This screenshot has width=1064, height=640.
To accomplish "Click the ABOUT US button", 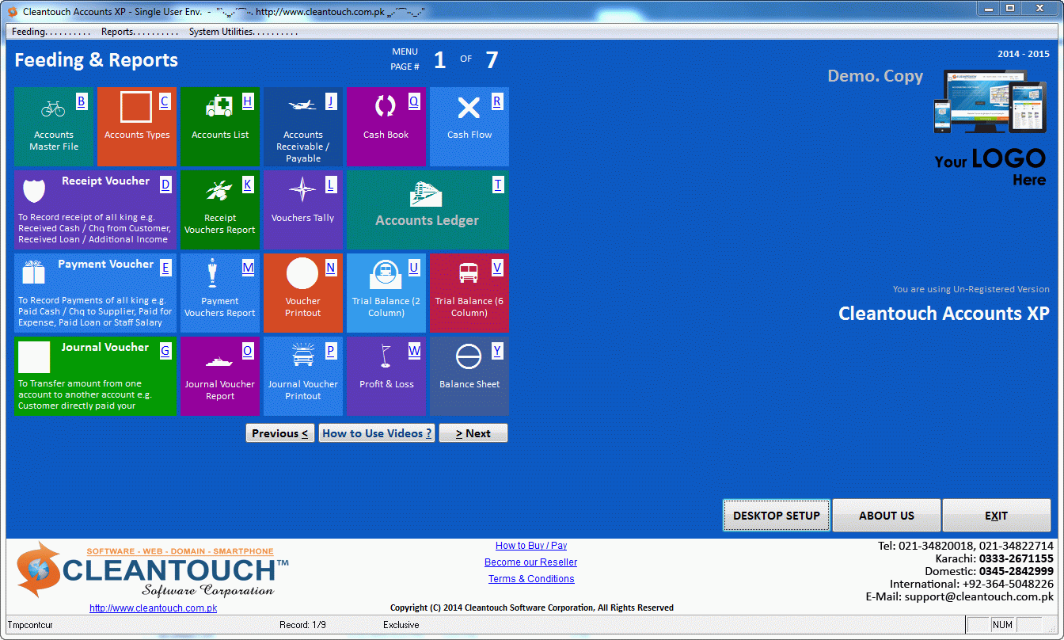I will pos(887,516).
